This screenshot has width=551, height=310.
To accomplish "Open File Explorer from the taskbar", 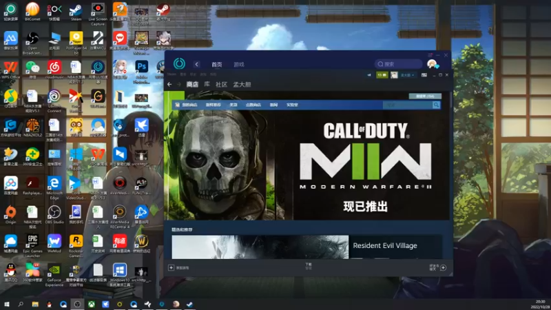I will pyautogui.click(x=35, y=304).
